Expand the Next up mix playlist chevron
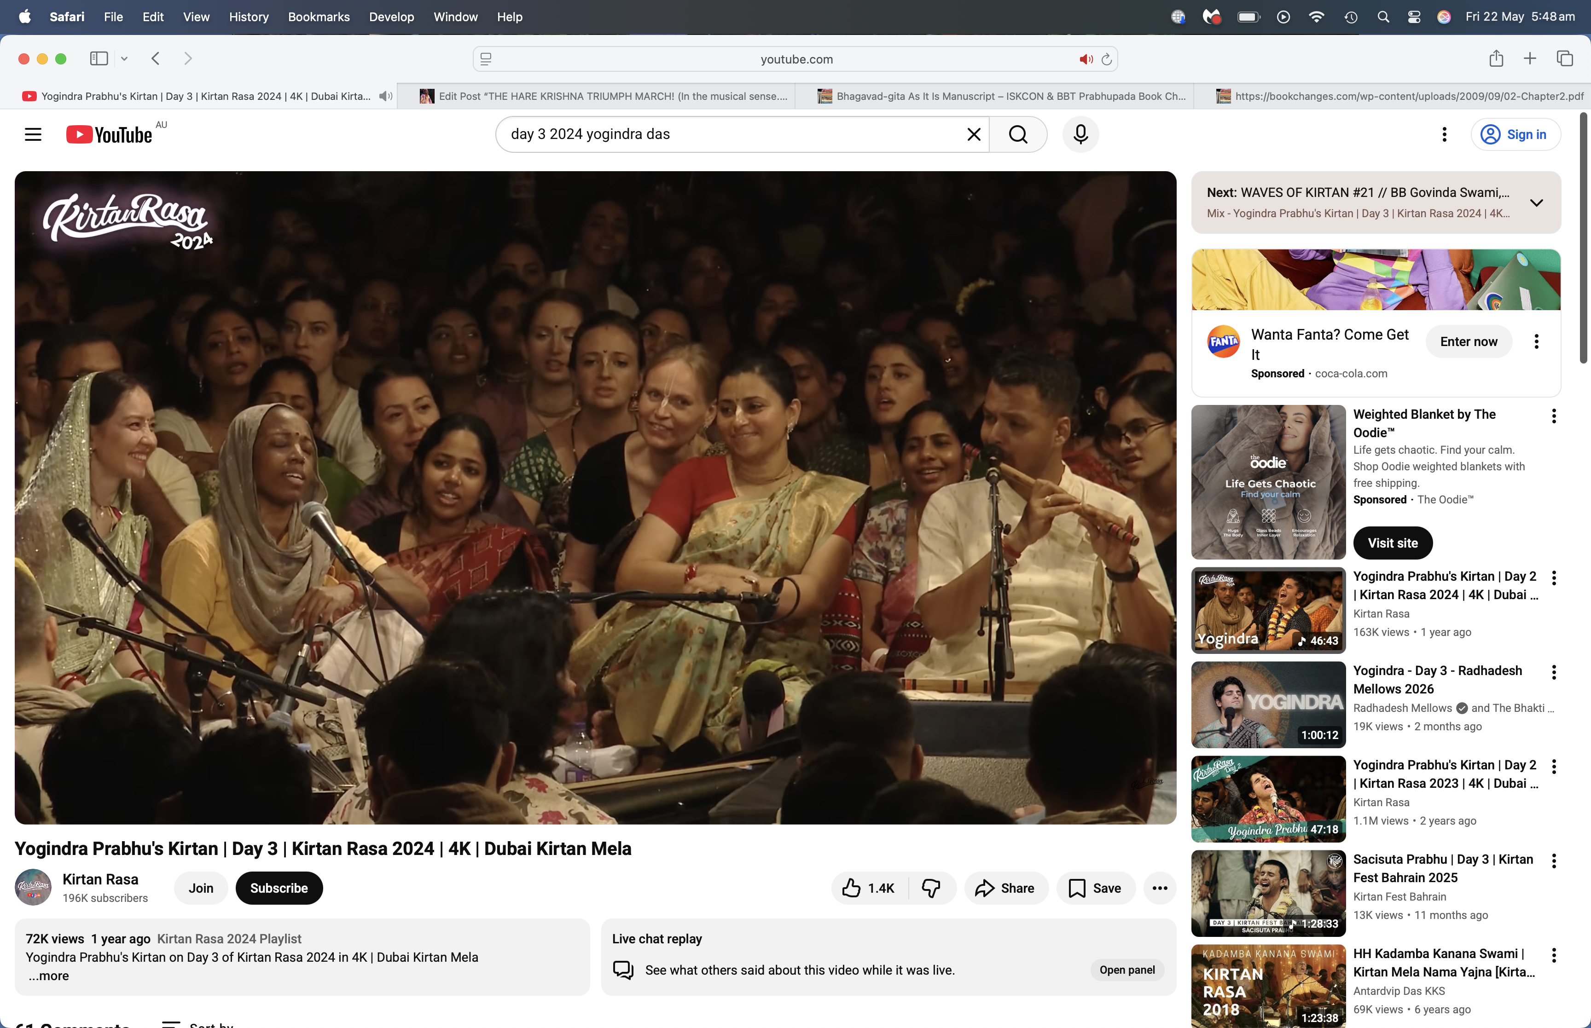Image resolution: width=1591 pixels, height=1028 pixels. click(1536, 202)
